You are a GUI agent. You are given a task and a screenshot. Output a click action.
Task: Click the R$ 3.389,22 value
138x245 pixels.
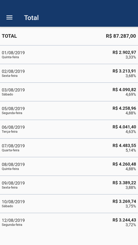click(124, 183)
